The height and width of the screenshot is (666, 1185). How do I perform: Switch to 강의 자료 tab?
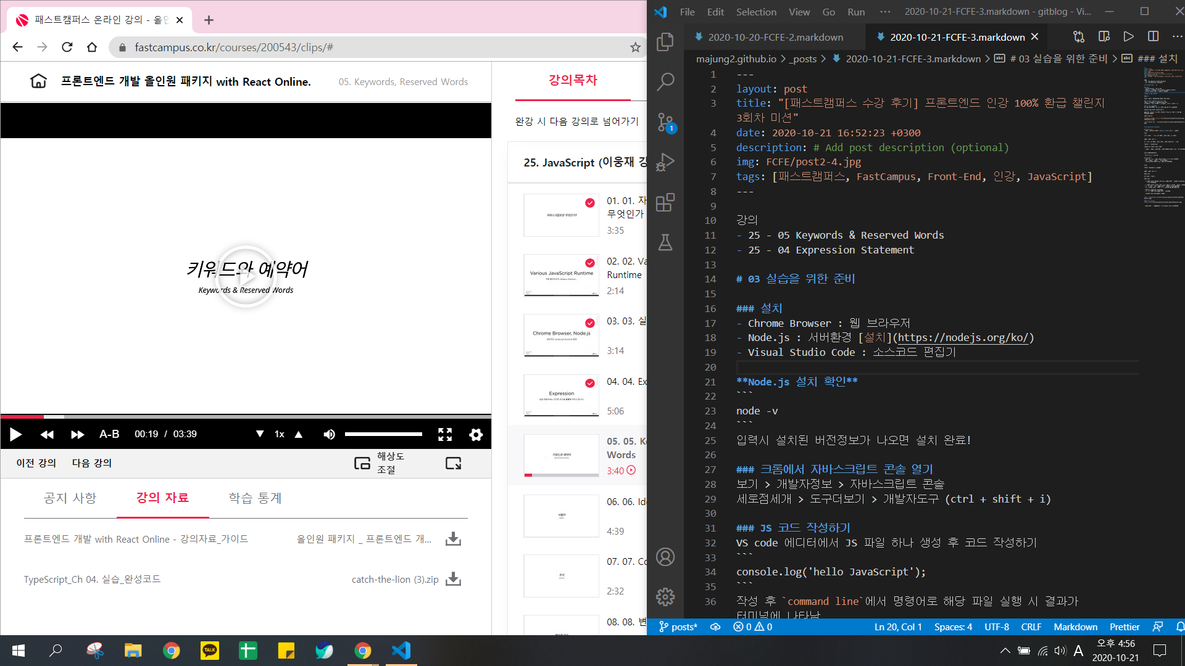pos(162,498)
